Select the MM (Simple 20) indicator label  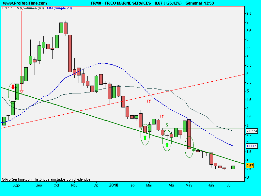click(x=59, y=8)
